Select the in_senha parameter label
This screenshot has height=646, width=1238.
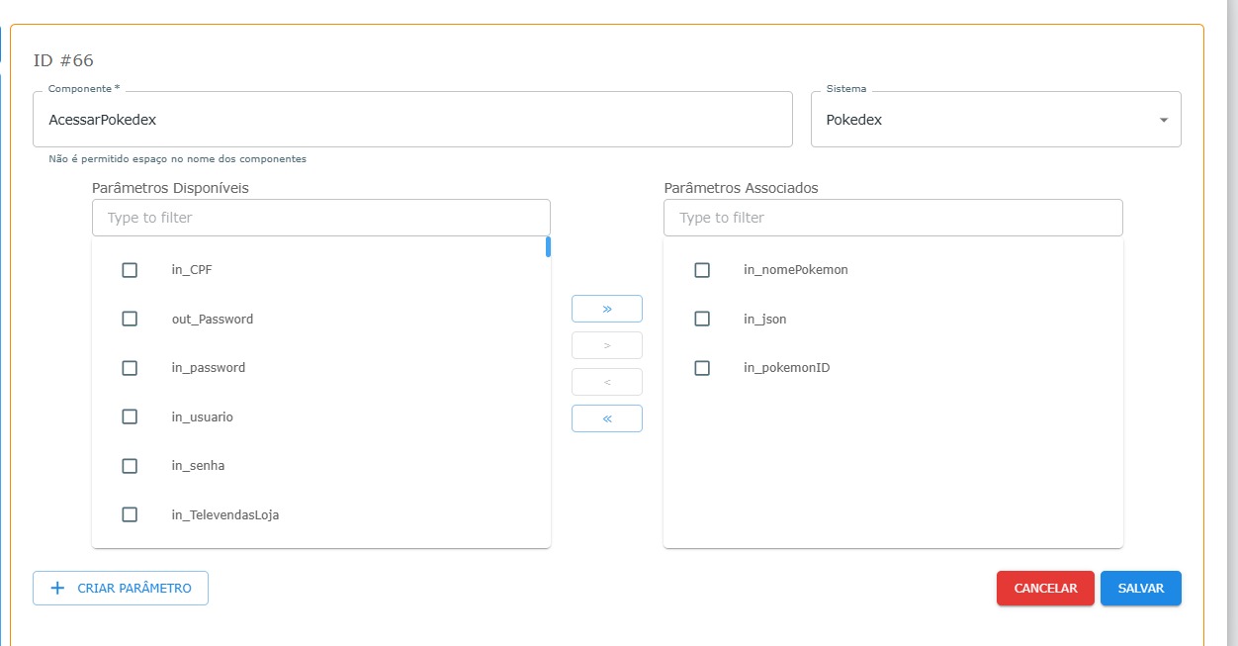[x=199, y=466]
